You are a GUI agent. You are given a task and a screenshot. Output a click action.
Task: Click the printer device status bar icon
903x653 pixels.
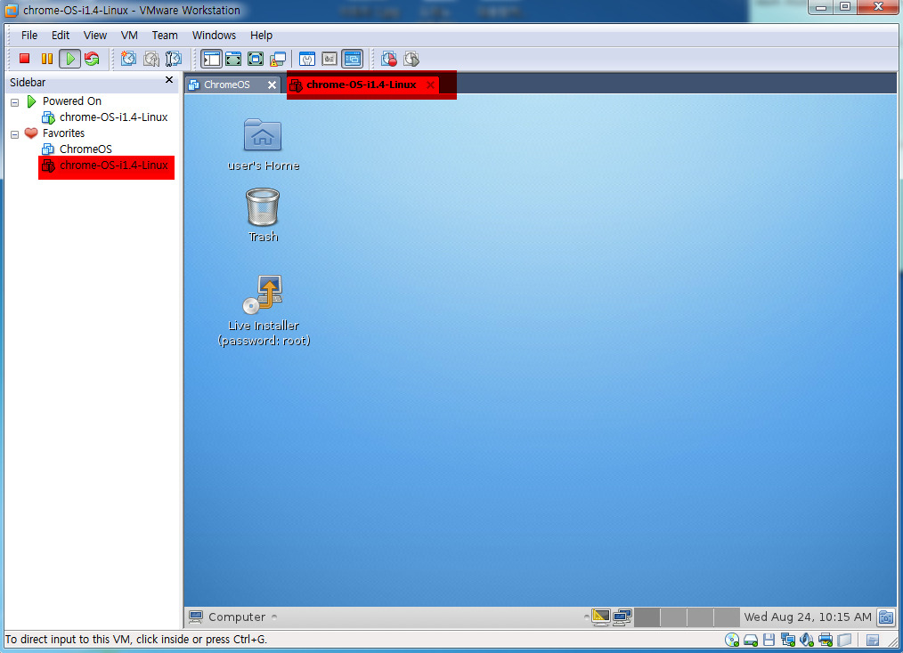pos(826,640)
